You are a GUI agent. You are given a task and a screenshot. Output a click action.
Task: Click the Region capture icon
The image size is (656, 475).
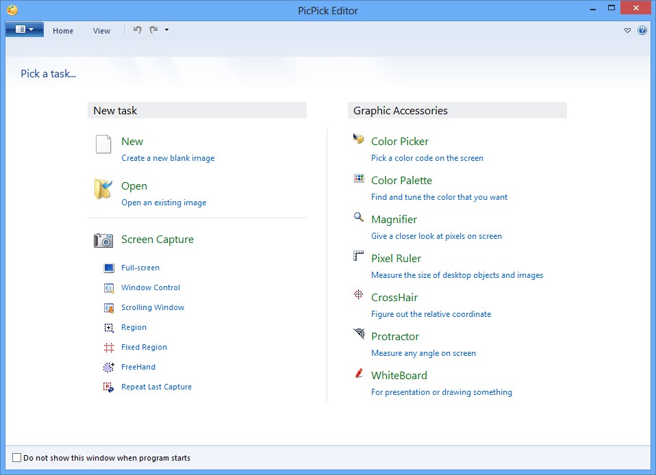pyautogui.click(x=109, y=327)
